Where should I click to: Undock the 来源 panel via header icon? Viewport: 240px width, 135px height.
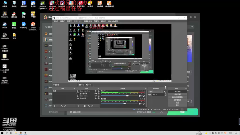coord(98,88)
